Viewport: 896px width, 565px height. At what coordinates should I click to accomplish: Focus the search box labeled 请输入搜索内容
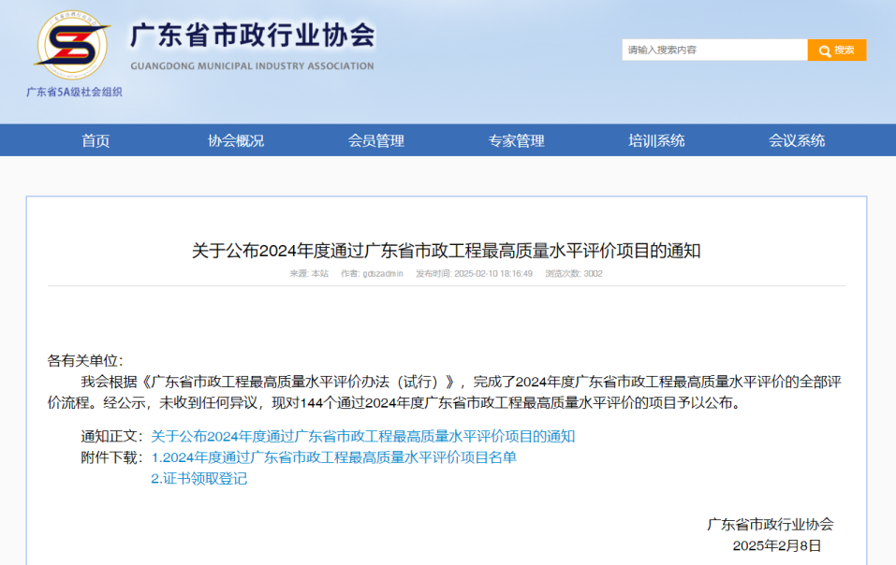pos(713,50)
